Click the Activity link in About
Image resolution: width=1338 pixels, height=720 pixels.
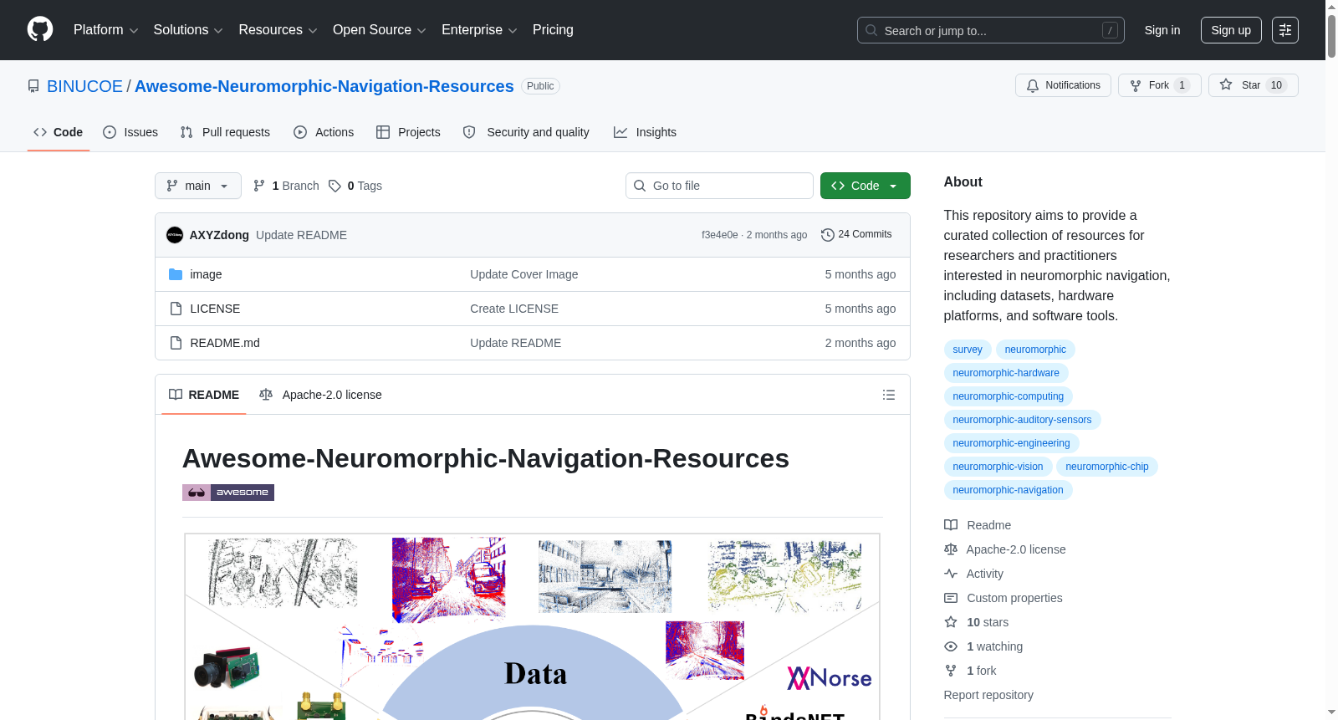click(x=974, y=574)
